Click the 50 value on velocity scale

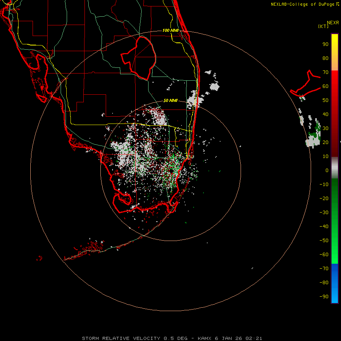pyautogui.click(x=325, y=100)
